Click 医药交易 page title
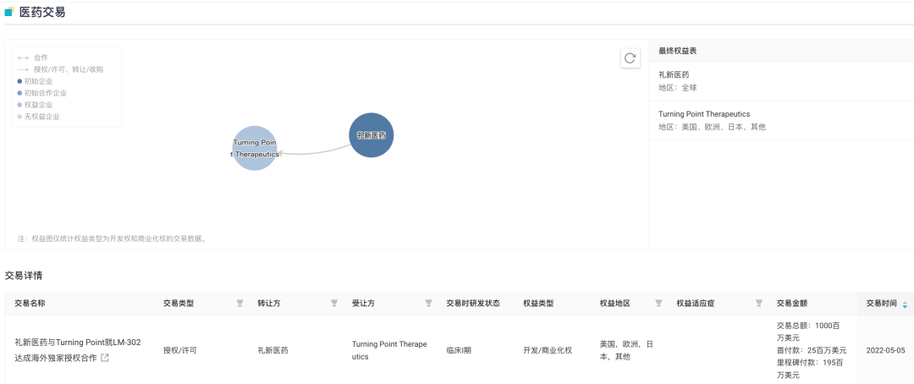This screenshot has width=914, height=384. point(42,12)
